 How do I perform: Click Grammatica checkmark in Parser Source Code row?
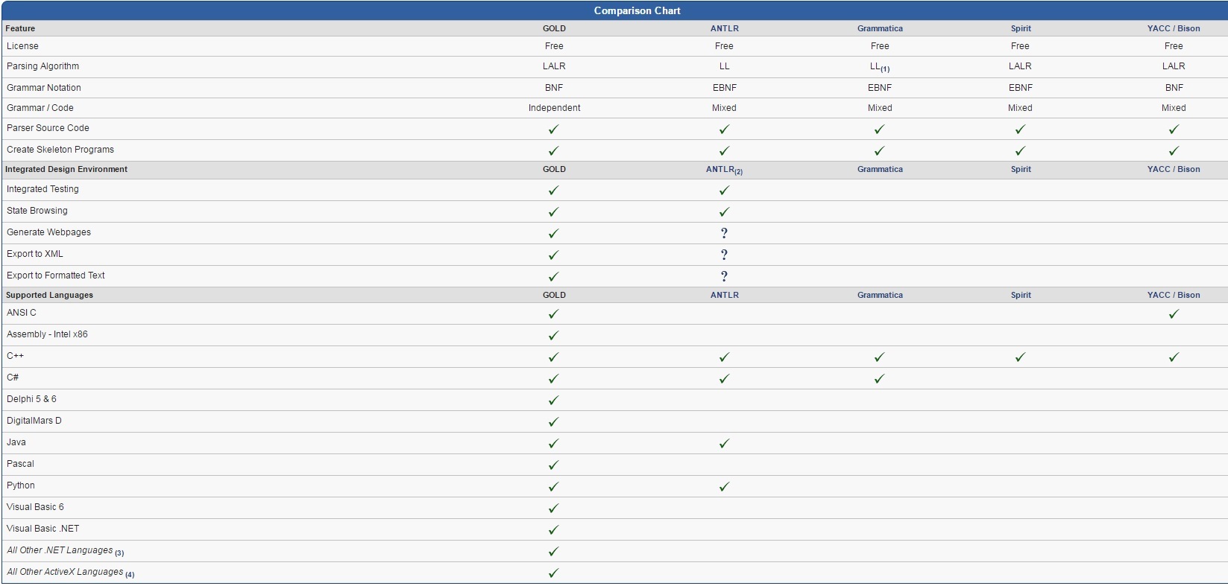[x=879, y=130]
